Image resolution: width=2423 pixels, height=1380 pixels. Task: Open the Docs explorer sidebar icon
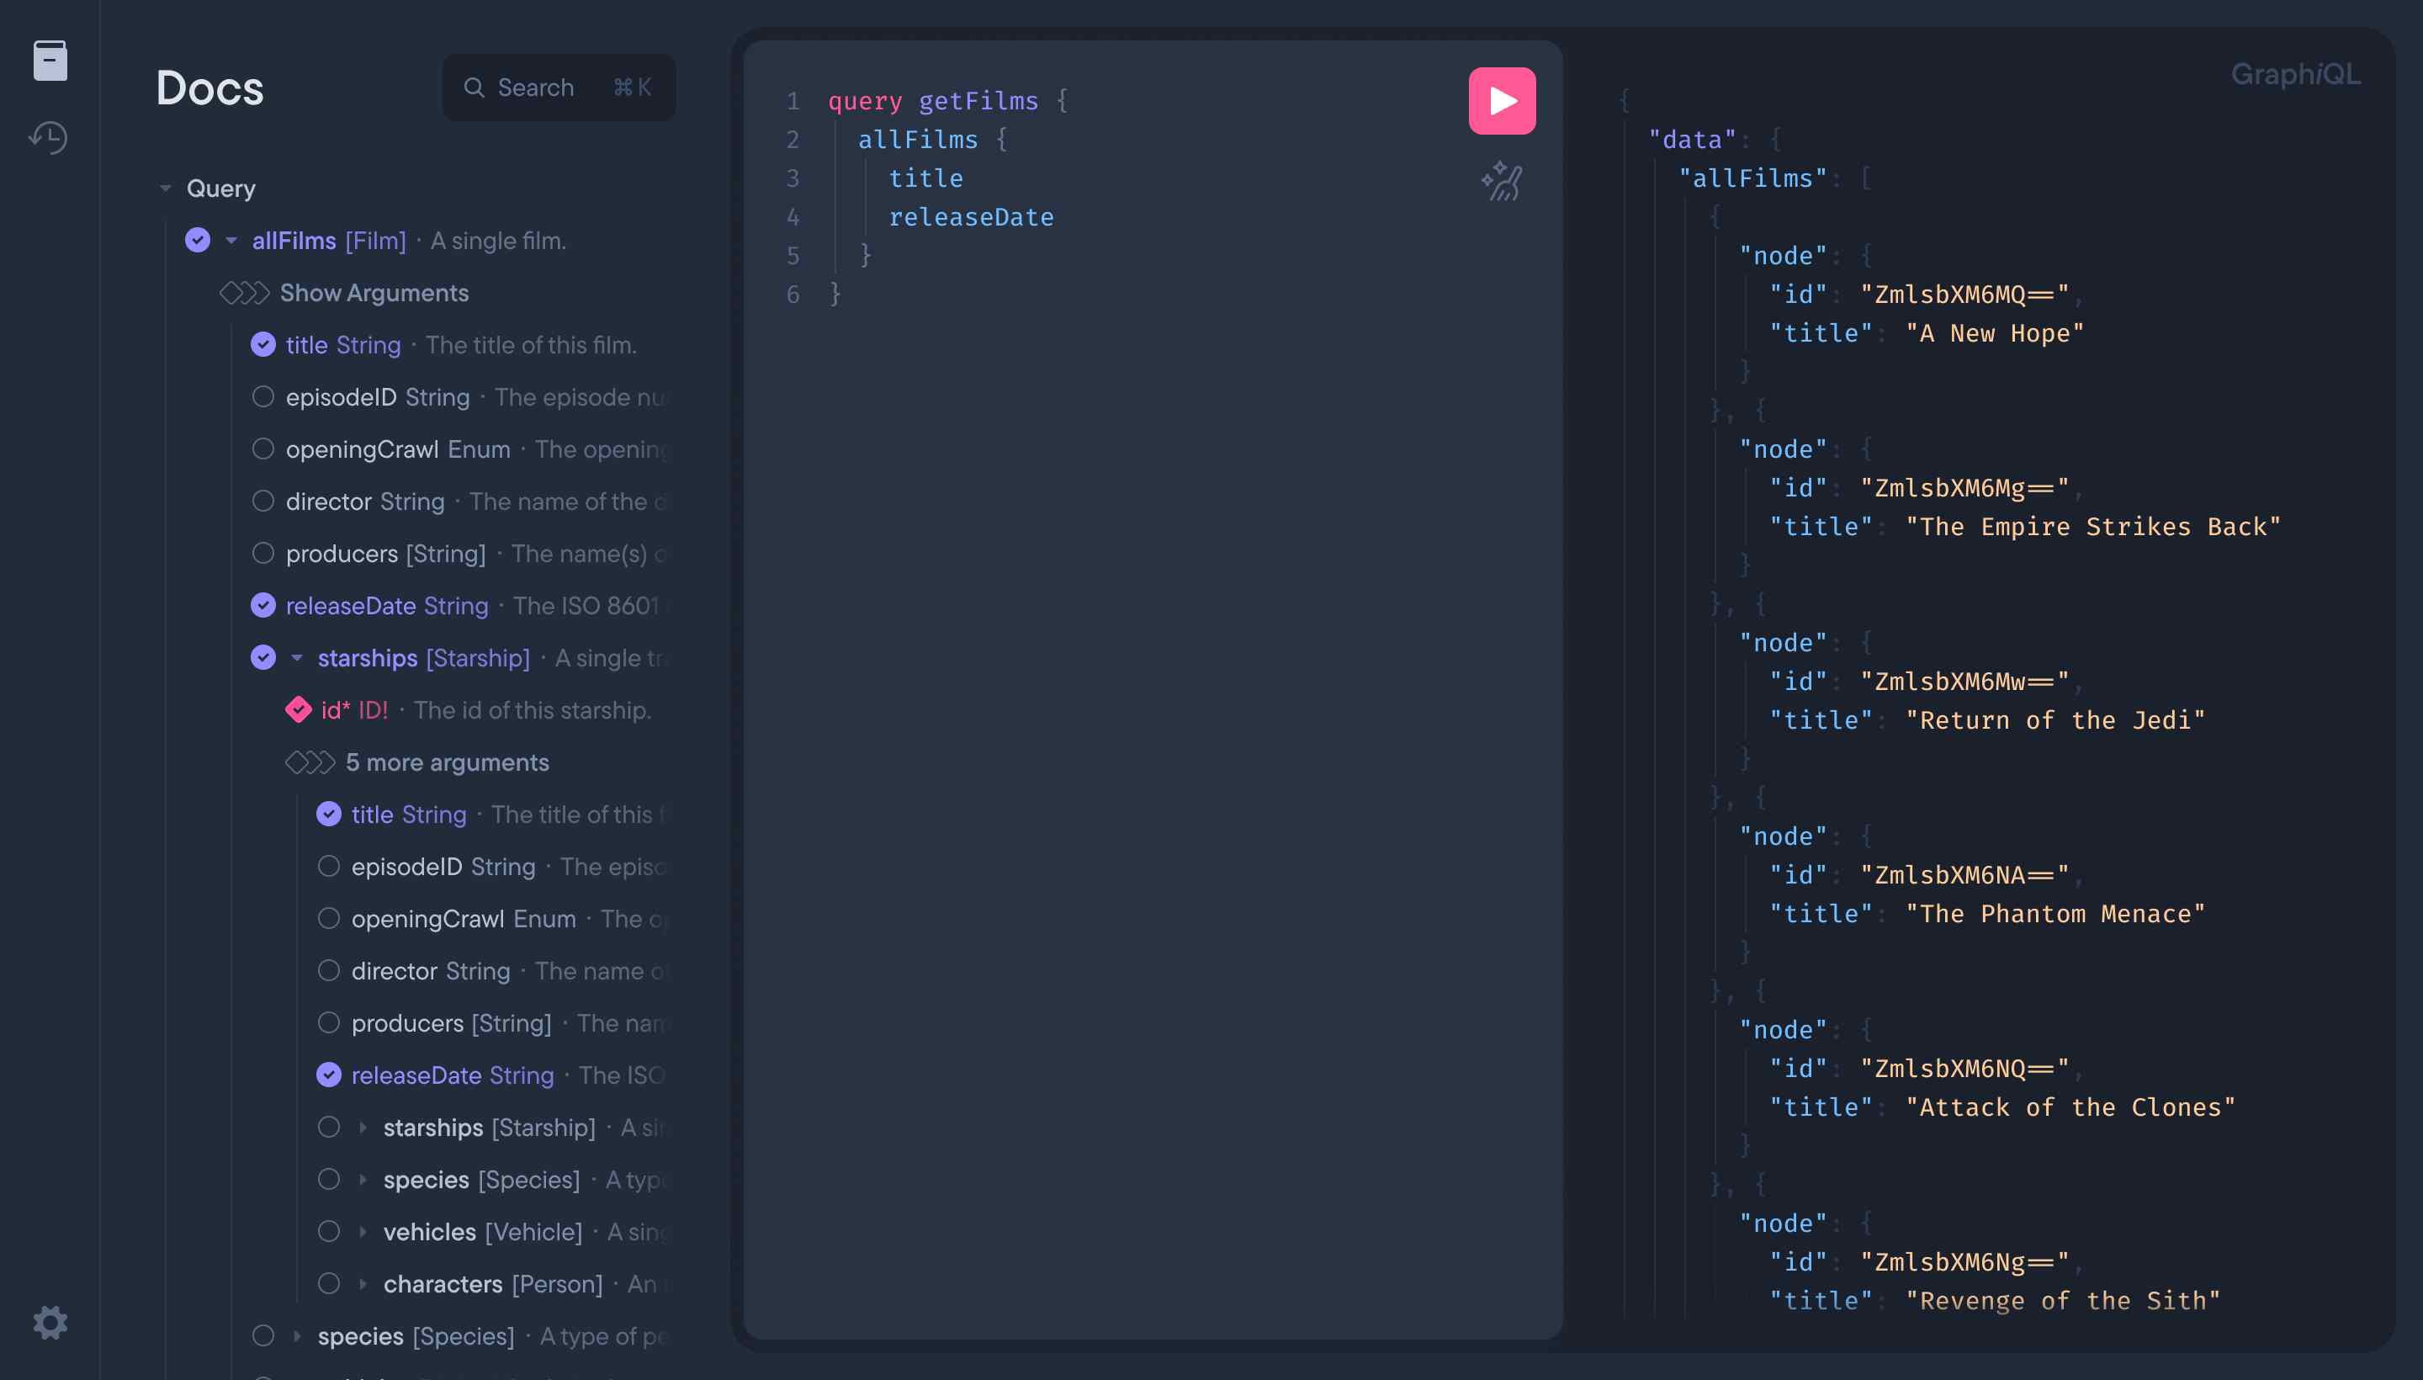click(x=50, y=61)
